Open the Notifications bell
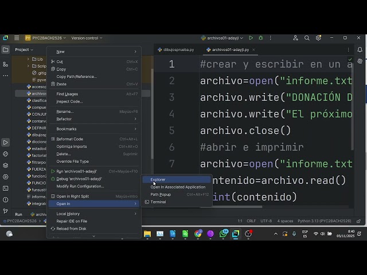Image resolution: width=367 pixels, height=275 pixels. [360, 50]
